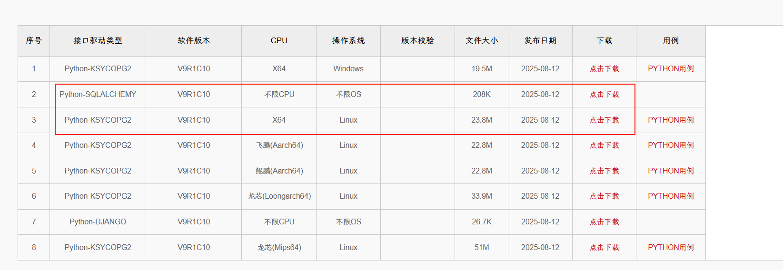The width and height of the screenshot is (783, 270).
Task: Download the 飞腾(Aarch64) Linux driver
Action: point(604,145)
